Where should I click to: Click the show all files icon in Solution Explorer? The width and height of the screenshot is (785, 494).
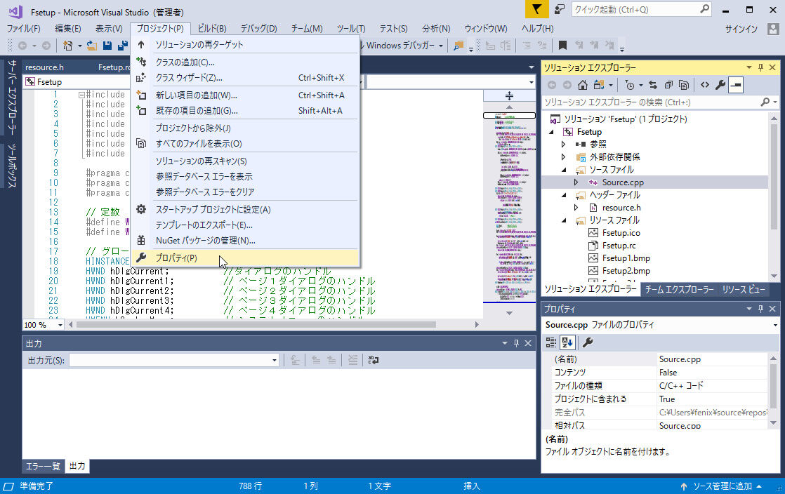(x=684, y=85)
